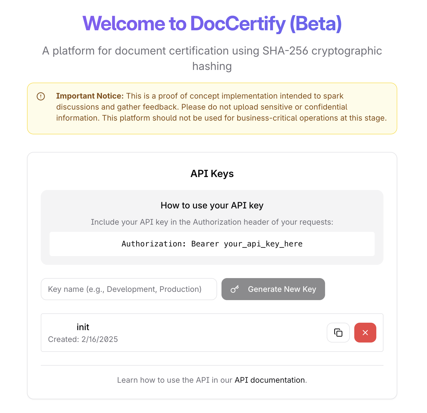Select the Authorization Bearer code snippet

point(212,244)
